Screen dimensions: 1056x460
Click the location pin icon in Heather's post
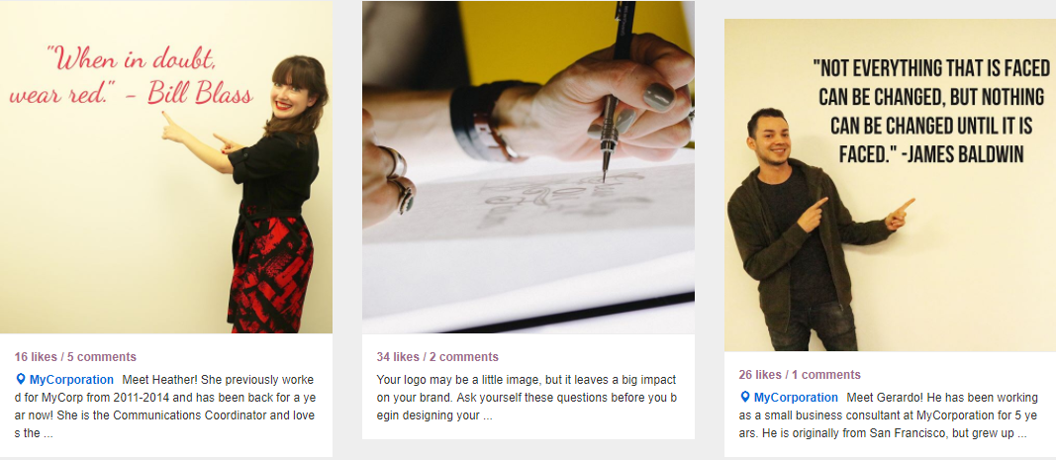20,379
